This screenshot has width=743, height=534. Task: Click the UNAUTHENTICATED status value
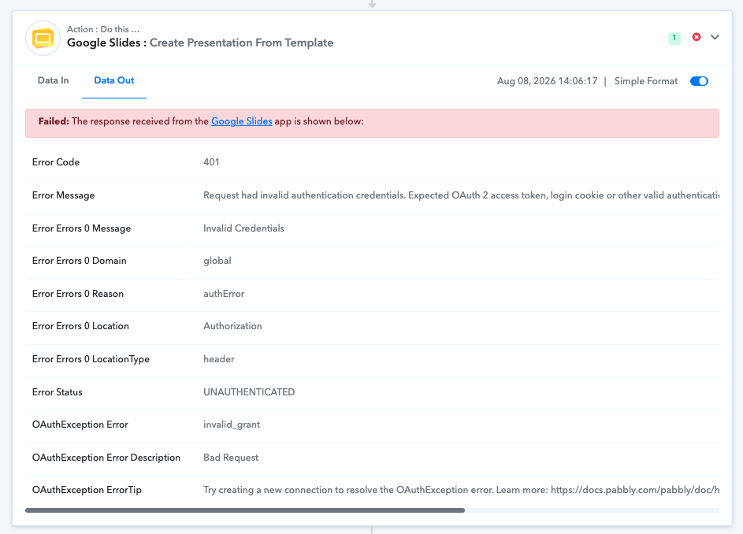[249, 392]
